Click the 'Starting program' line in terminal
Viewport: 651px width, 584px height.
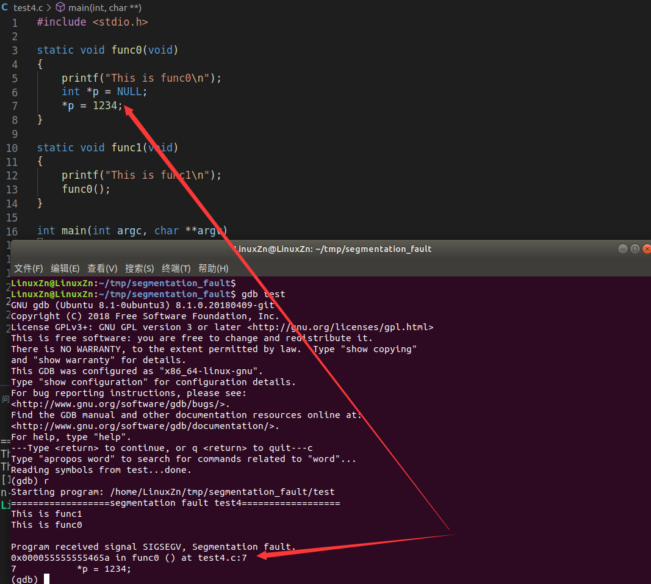point(173,492)
